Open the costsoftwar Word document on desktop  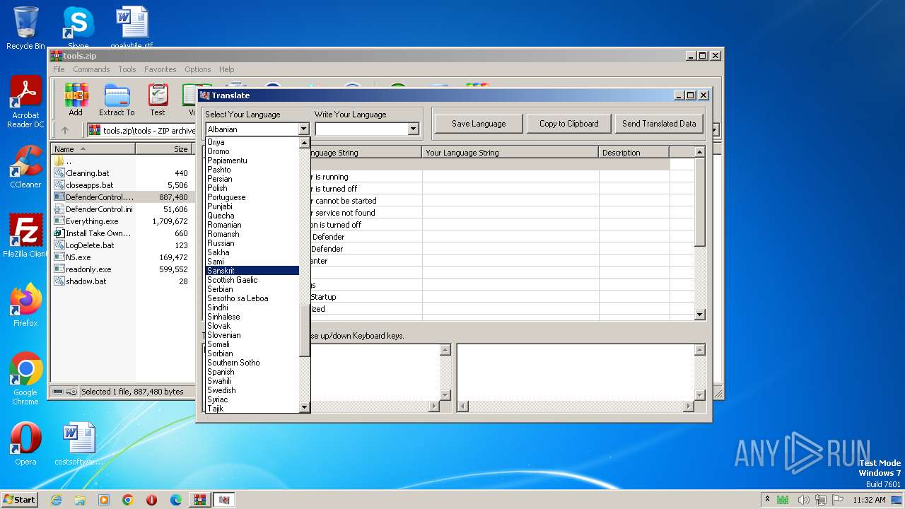coord(78,443)
